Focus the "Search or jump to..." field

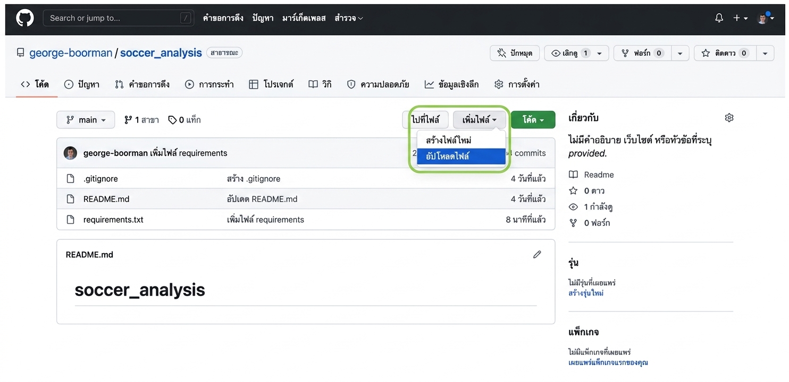[117, 18]
